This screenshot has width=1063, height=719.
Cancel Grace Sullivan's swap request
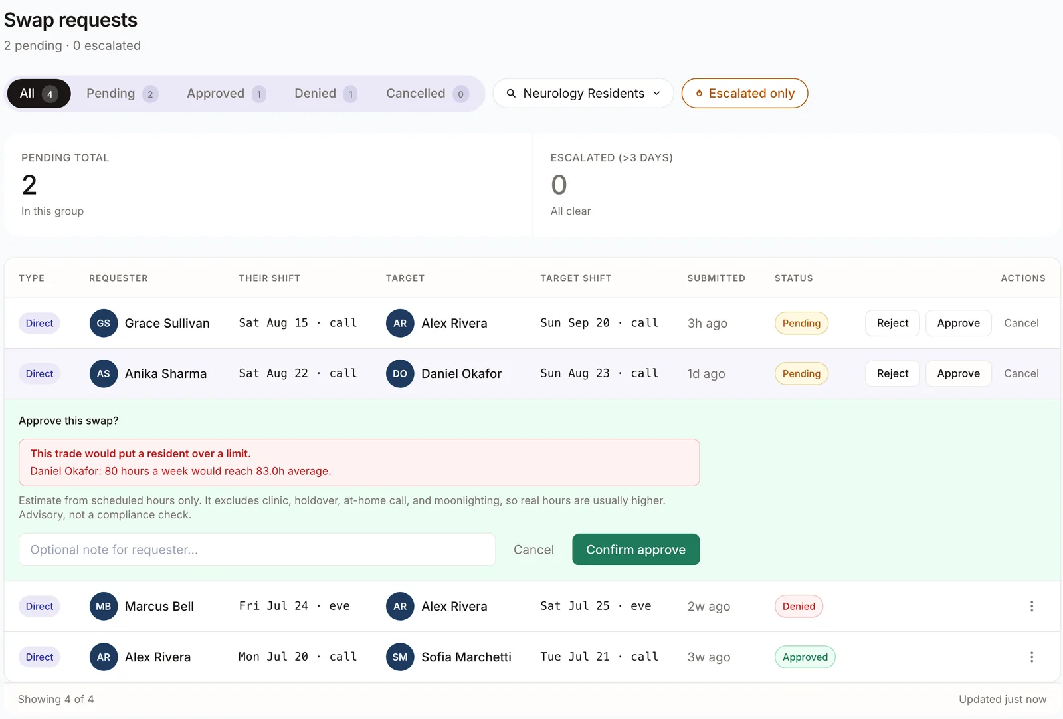tap(1021, 323)
